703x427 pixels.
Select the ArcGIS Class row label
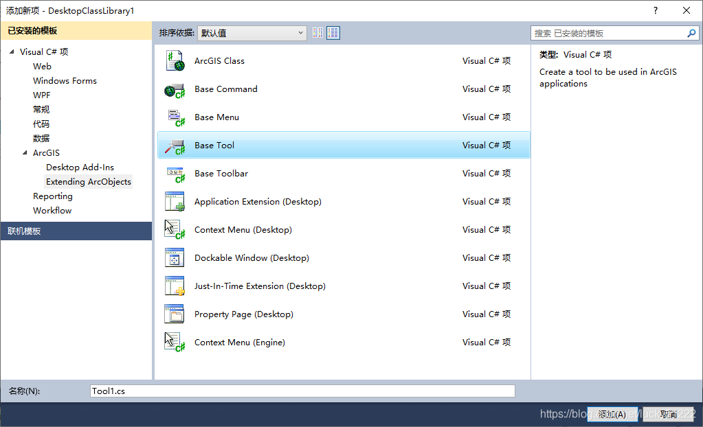(220, 61)
